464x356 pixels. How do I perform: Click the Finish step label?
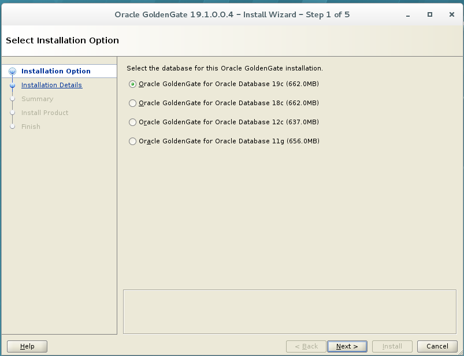[31, 127]
